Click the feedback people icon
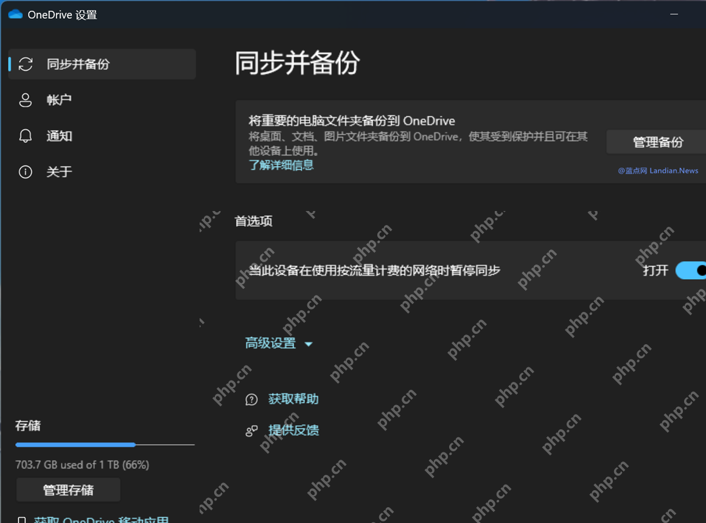 (x=251, y=431)
